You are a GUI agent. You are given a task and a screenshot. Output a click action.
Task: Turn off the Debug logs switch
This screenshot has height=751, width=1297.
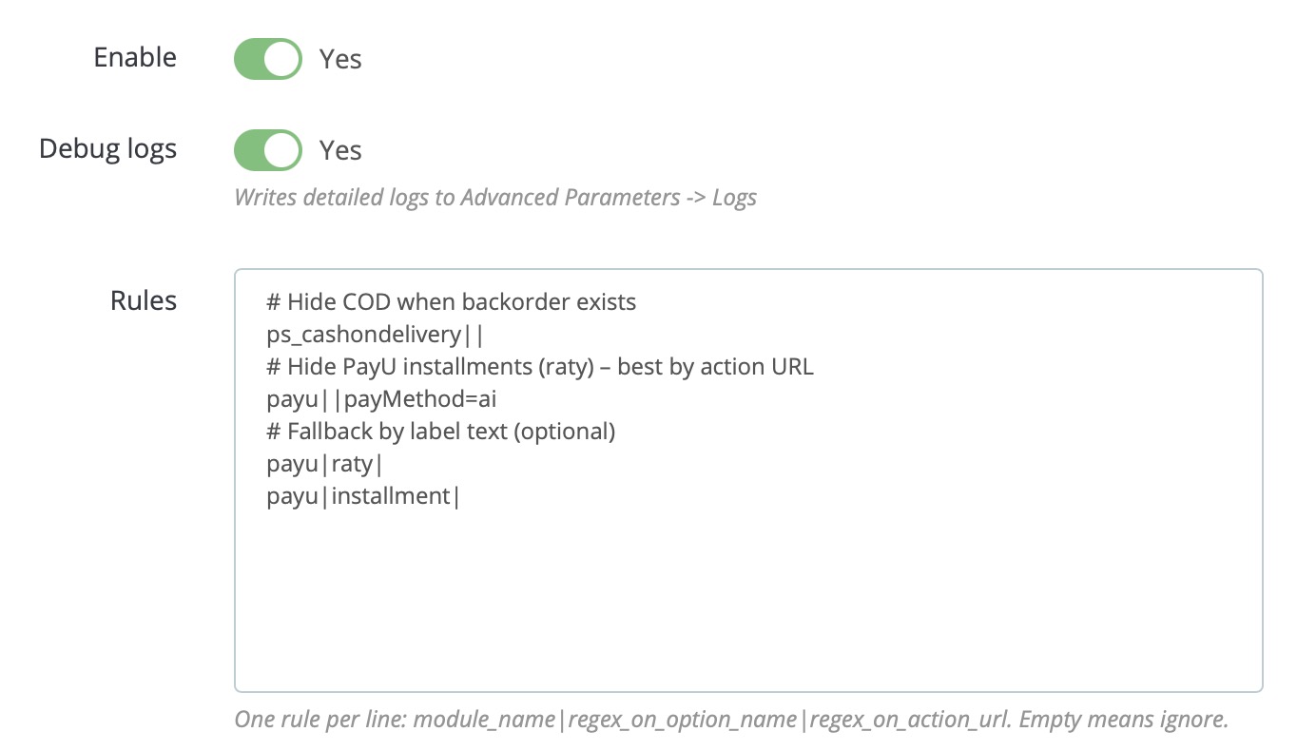tap(268, 150)
